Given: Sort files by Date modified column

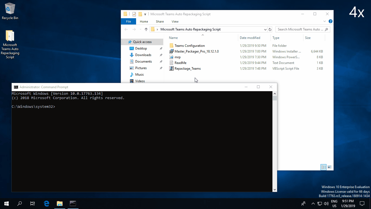Looking at the screenshot, I should (250, 38).
